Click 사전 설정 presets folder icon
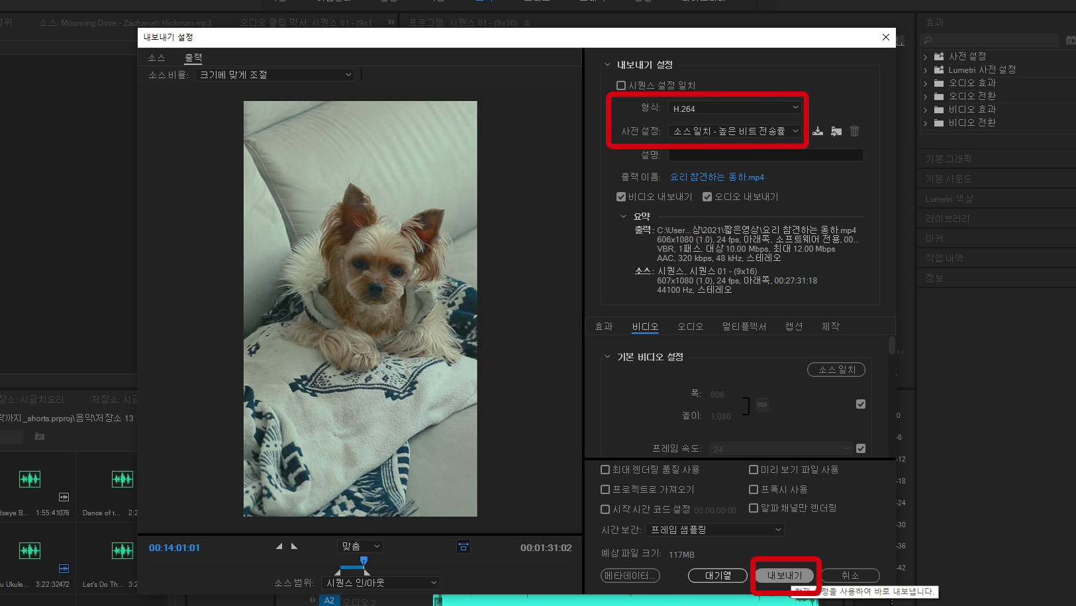The width and height of the screenshot is (1076, 606). pos(939,56)
